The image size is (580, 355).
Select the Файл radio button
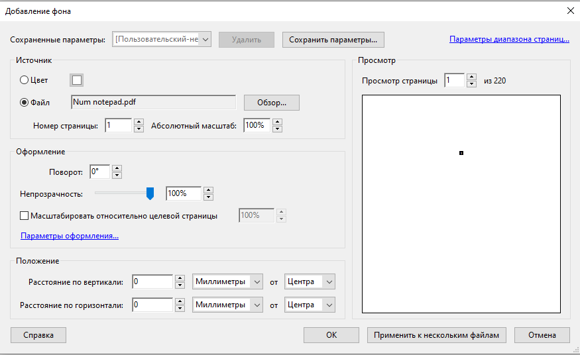[24, 102]
